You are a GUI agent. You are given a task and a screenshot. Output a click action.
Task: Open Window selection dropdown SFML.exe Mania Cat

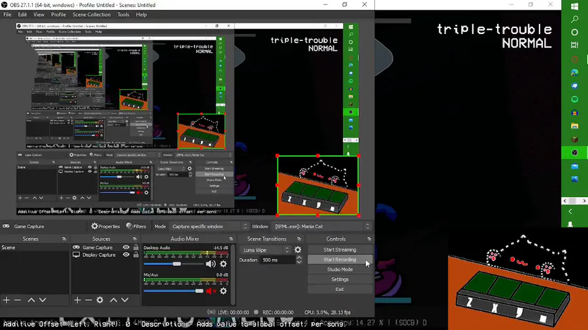pyautogui.click(x=322, y=226)
